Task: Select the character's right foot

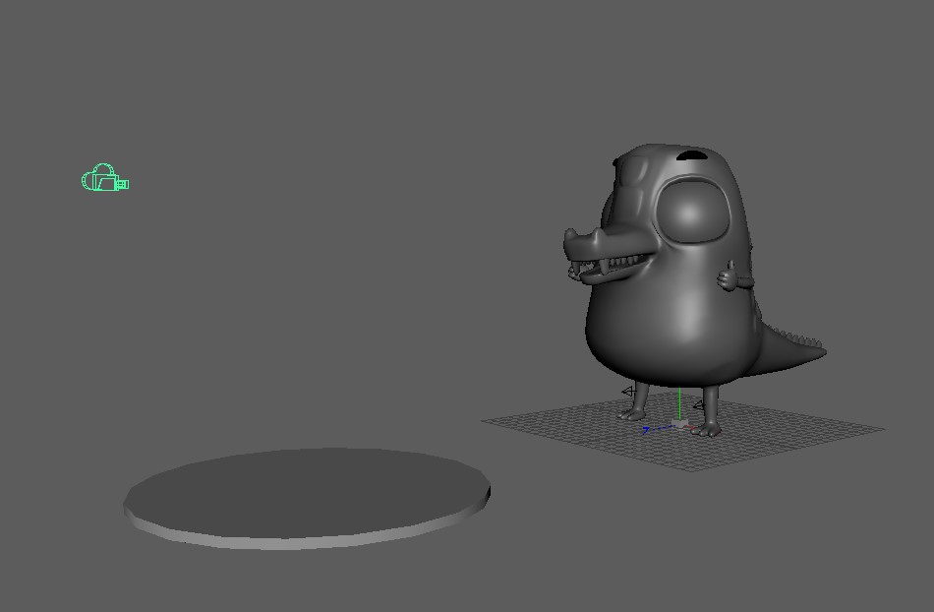Action: coord(708,430)
